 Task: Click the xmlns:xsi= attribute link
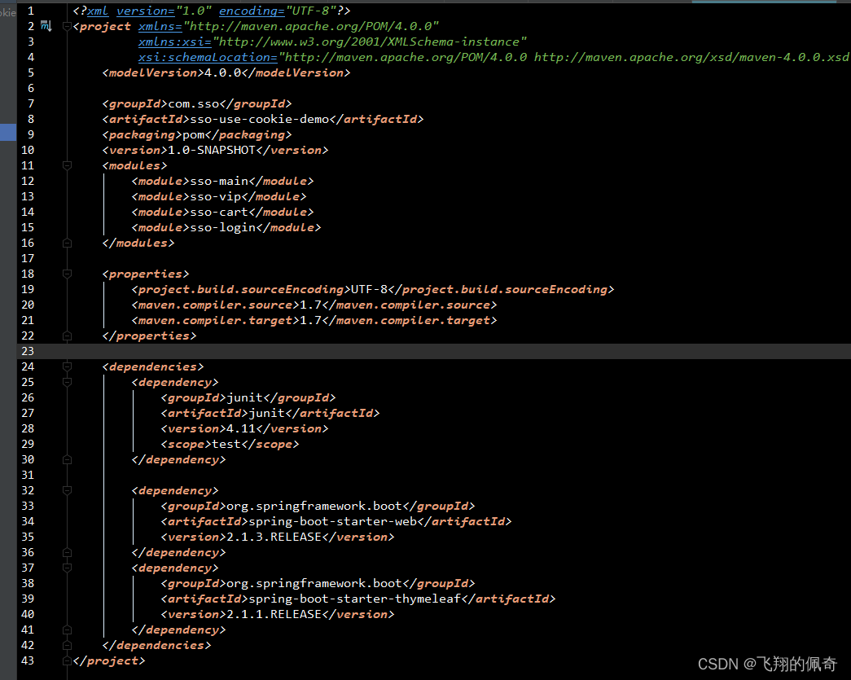click(175, 42)
